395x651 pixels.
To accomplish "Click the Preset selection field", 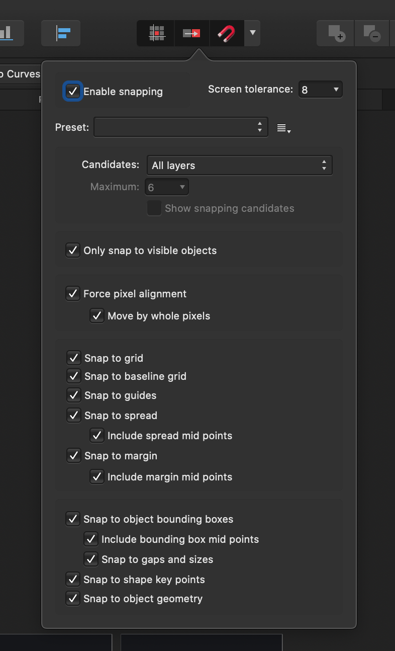I will tap(181, 127).
